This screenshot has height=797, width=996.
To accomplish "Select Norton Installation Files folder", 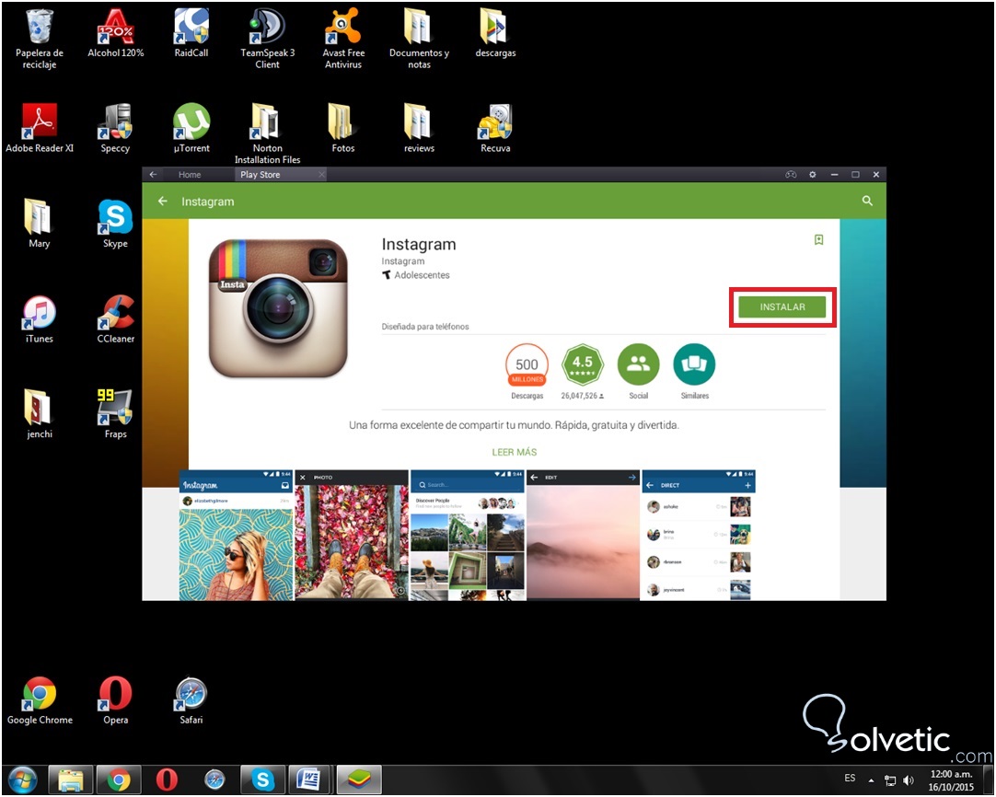I will 268,134.
